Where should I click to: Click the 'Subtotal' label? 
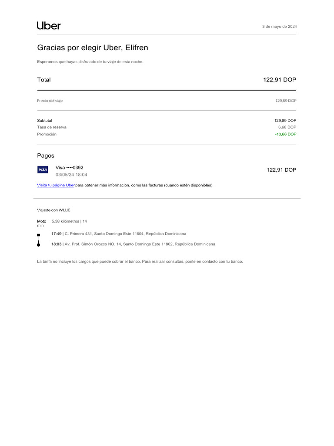coord(45,120)
